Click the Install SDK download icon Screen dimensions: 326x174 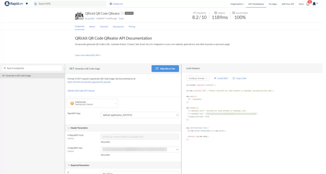click(215, 78)
